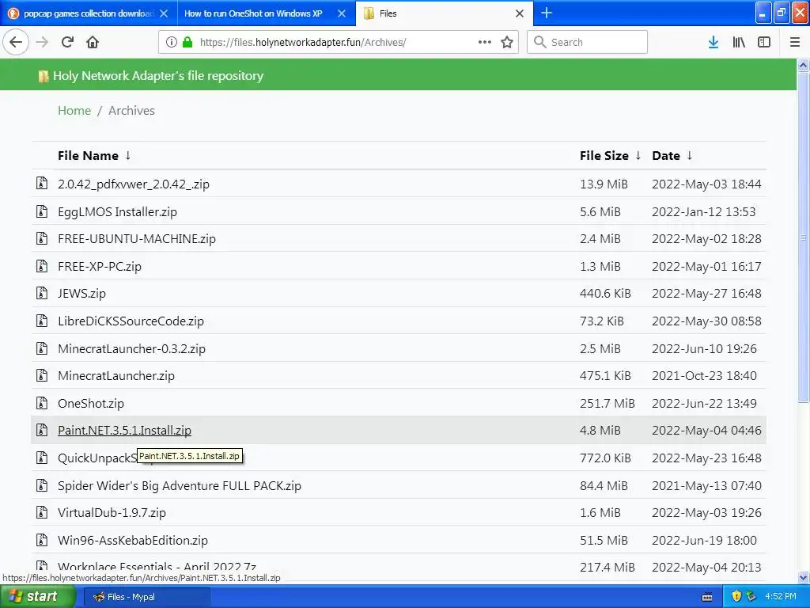Click the 84.4 MiB file size cell

pos(604,485)
